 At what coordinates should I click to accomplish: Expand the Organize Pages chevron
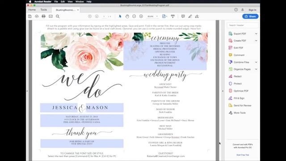click(x=256, y=69)
